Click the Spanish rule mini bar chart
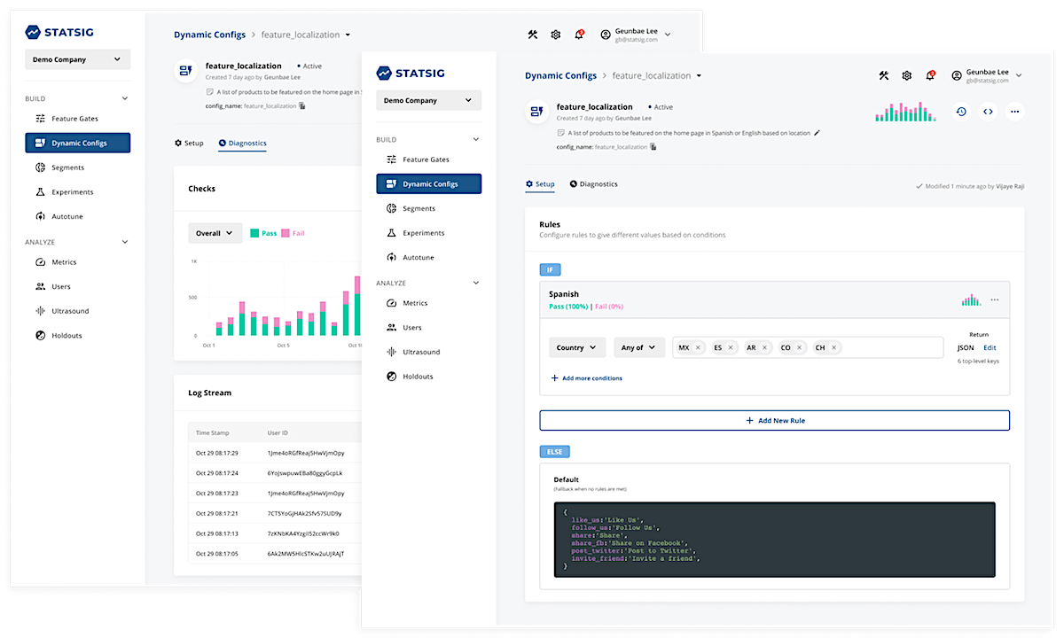The width and height of the screenshot is (1064, 638). tap(972, 300)
